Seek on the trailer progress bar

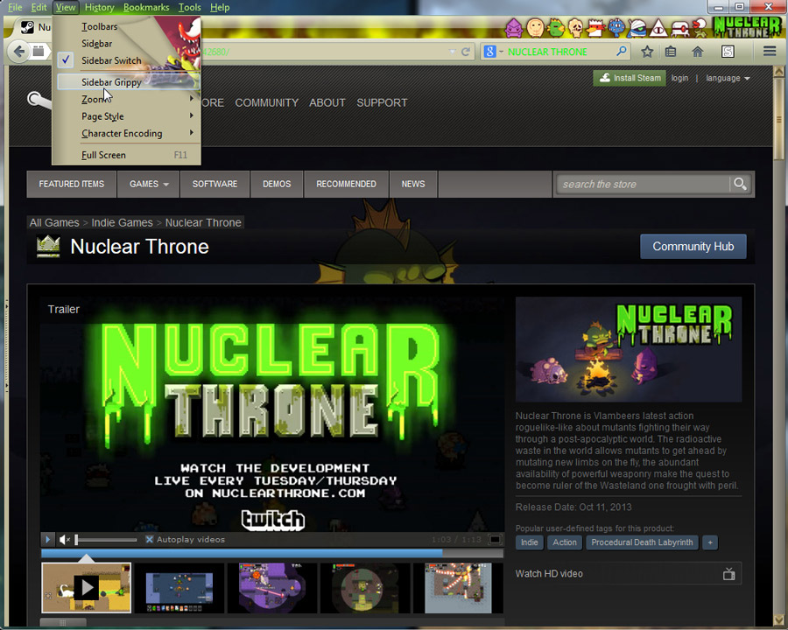coord(272,553)
